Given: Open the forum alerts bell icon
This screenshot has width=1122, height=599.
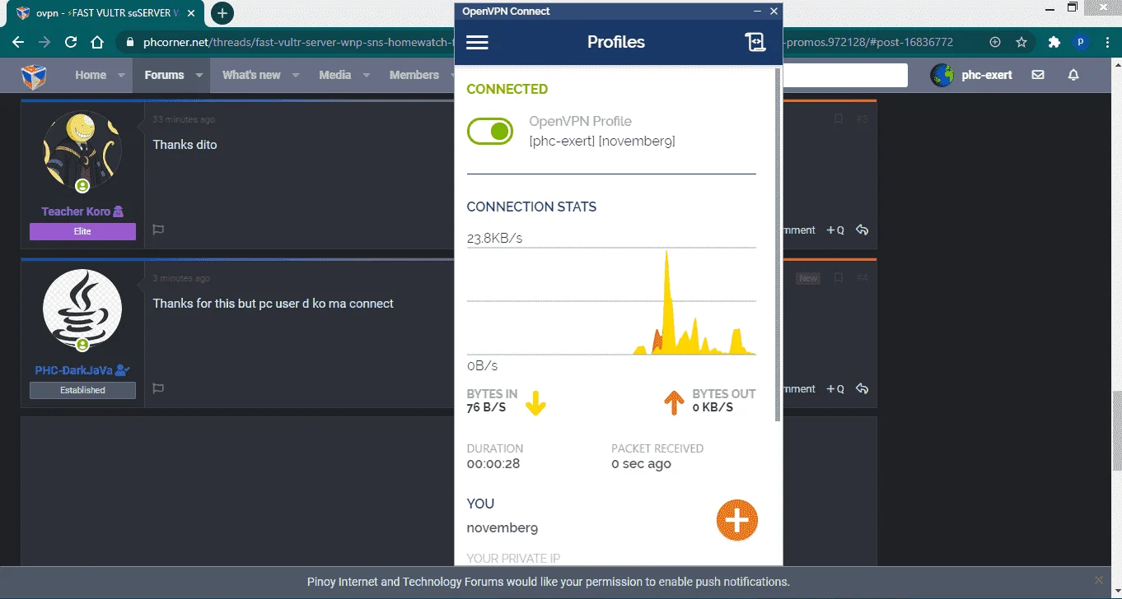Looking at the screenshot, I should tap(1073, 75).
